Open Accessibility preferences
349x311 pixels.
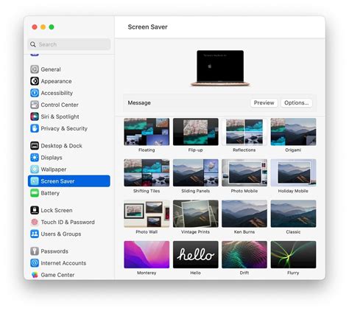(69, 93)
